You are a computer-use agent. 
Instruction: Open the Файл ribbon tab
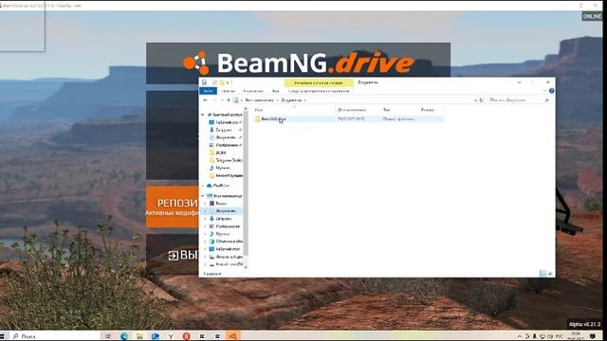click(208, 91)
